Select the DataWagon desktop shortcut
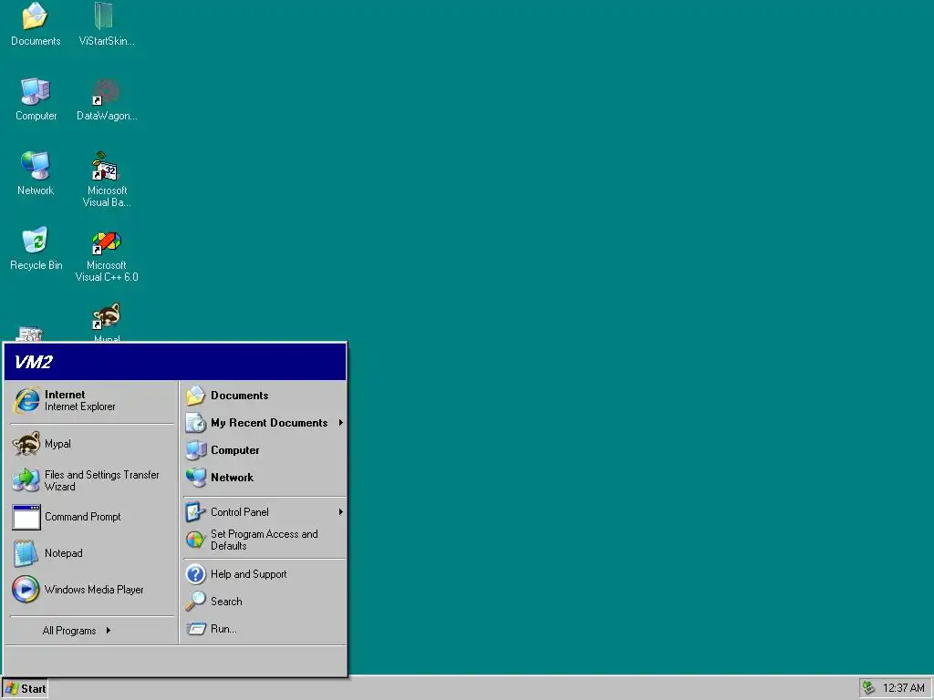Viewport: 934px width, 700px height. click(106, 99)
